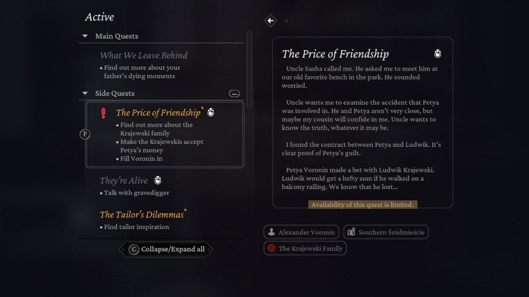Click the Availability of this quest is limited banner

tap(363, 205)
